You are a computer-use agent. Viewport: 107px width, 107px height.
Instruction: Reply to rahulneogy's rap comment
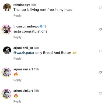point(18,16)
